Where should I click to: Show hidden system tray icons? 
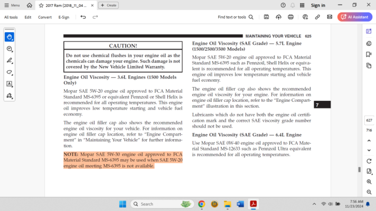[314, 204]
